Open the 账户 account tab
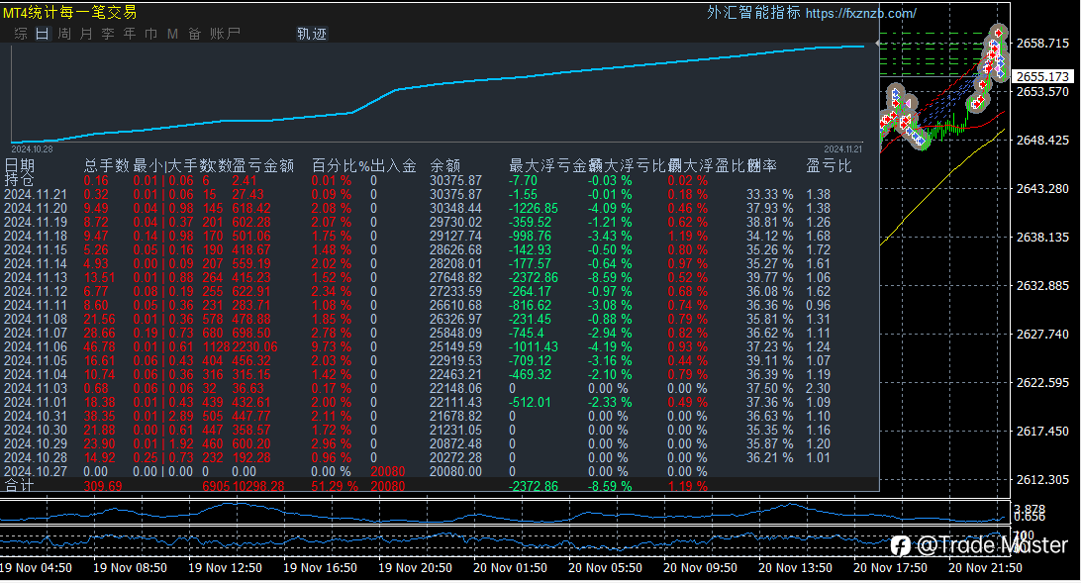1081x583 pixels. (225, 34)
